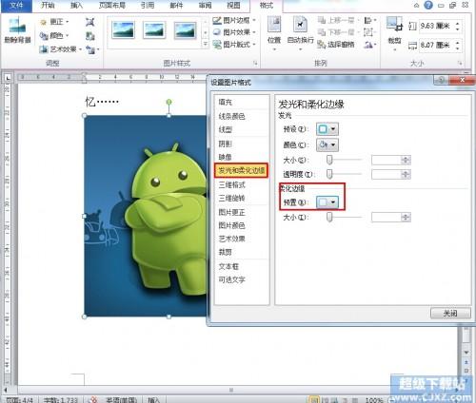The width and height of the screenshot is (476, 403).
Task: Select the third picture style thumbnail
Action: (x=185, y=30)
